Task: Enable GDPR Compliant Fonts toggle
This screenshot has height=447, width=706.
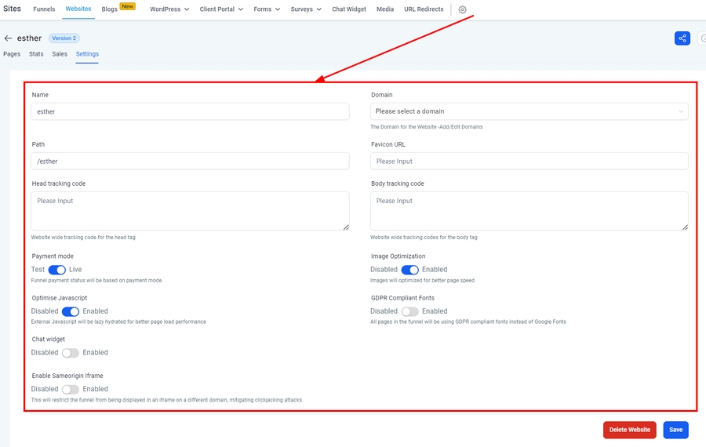Action: point(409,311)
